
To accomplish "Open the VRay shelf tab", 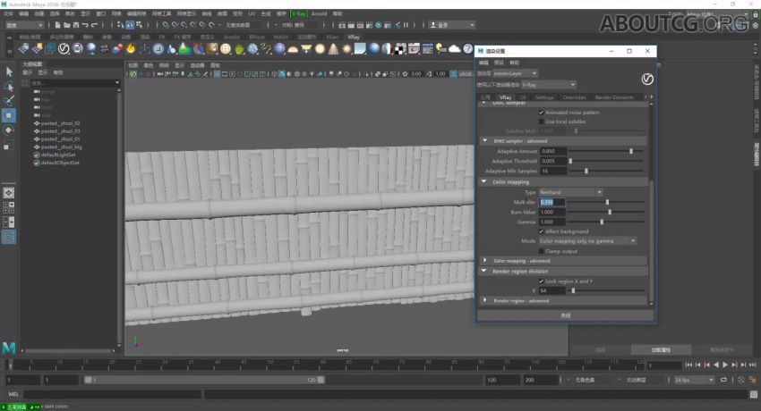I will pyautogui.click(x=353, y=38).
